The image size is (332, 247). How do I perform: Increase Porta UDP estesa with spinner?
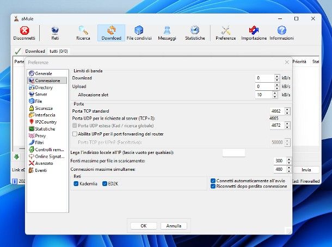coord(287,123)
